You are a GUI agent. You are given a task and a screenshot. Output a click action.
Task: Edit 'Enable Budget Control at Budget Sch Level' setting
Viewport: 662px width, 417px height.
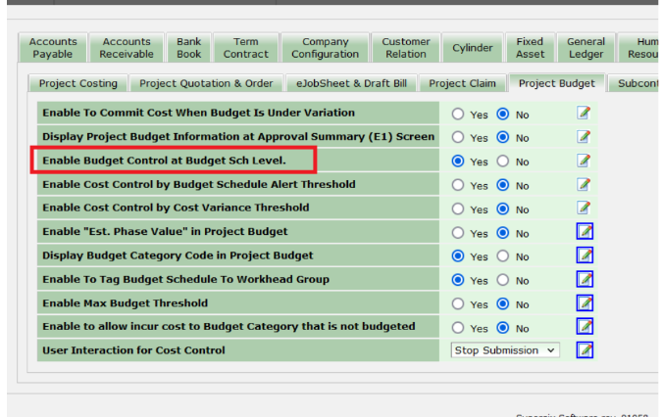point(584,161)
